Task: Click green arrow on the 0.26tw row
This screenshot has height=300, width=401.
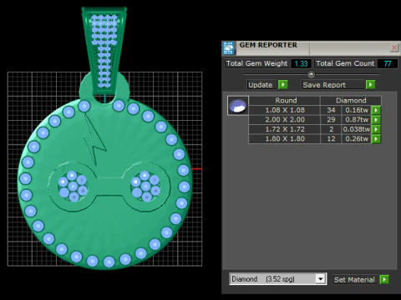Action: 376,138
